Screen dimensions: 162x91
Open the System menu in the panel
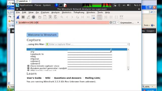[47, 5]
